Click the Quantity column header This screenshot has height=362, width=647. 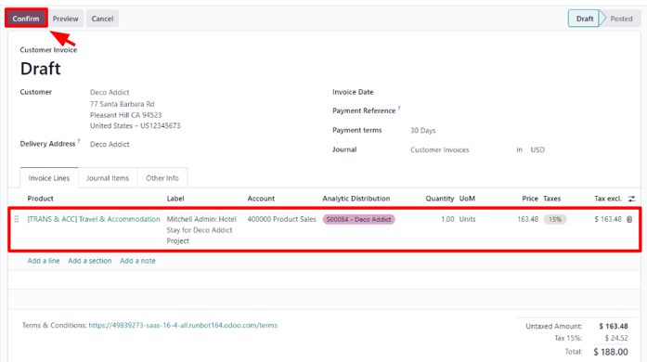click(440, 199)
